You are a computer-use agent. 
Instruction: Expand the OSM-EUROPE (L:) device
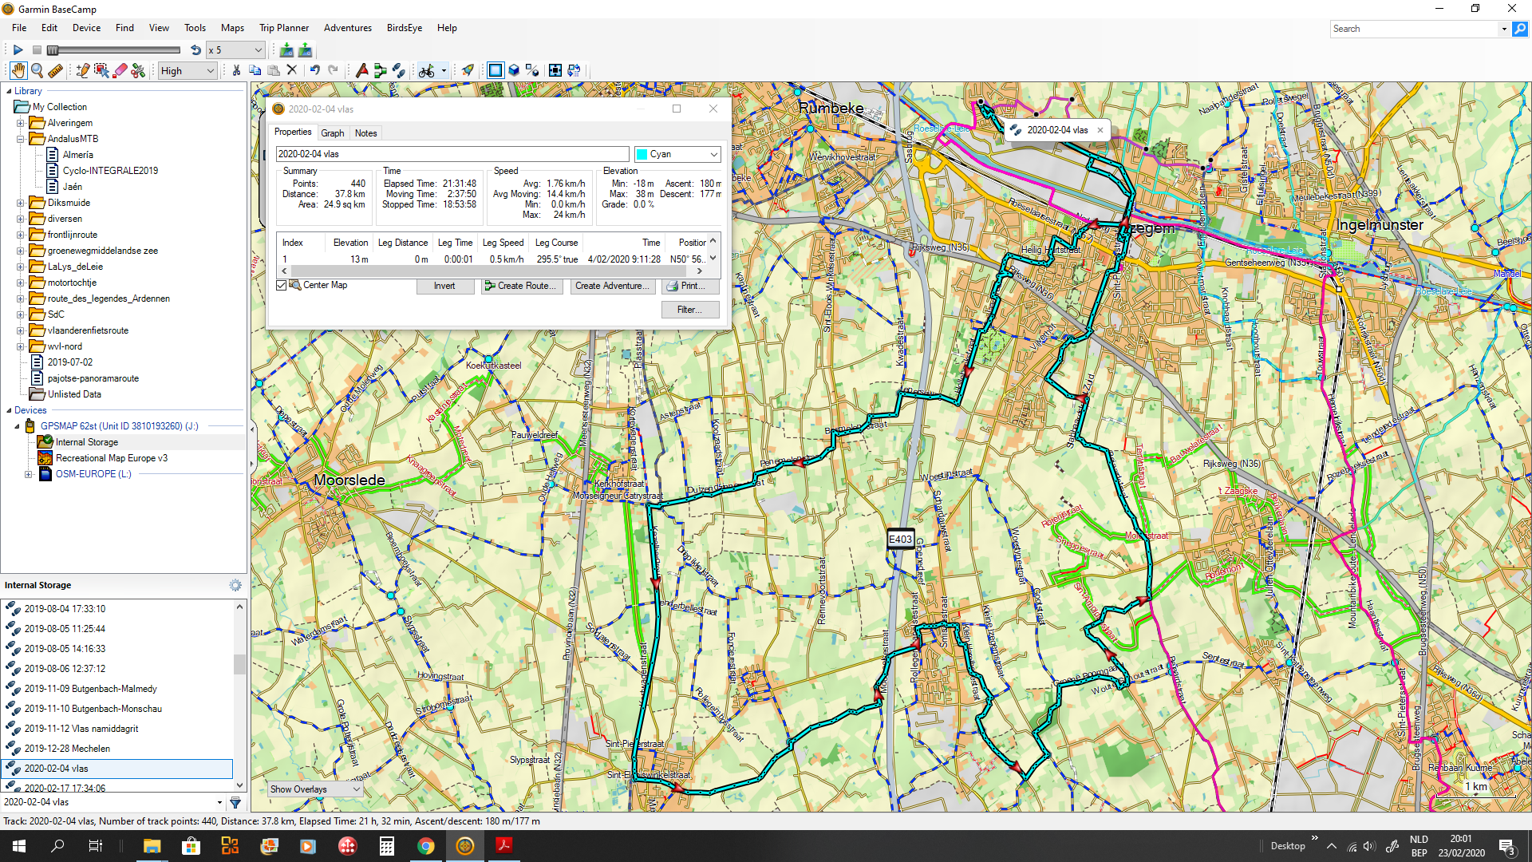(x=29, y=474)
